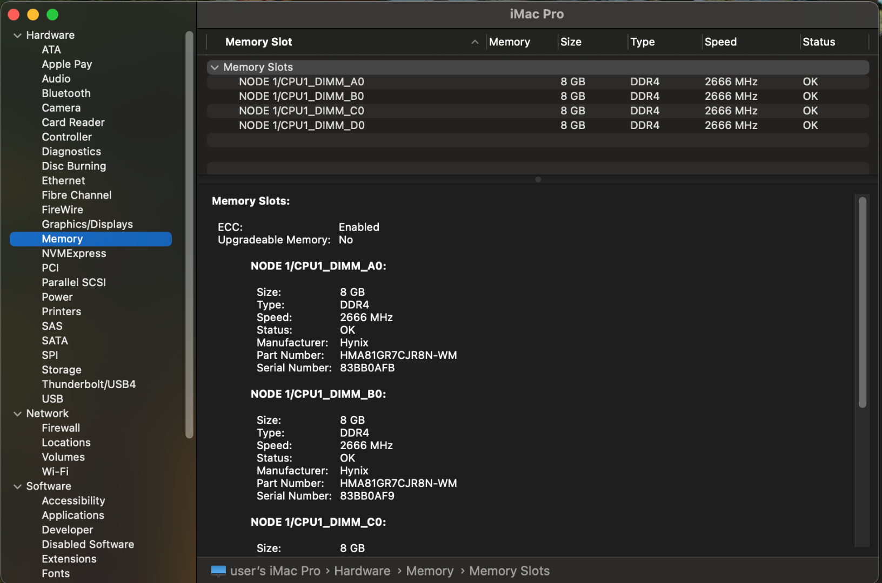Click the detail pane vertical scrollbar
Viewport: 882px width, 583px height.
click(x=863, y=302)
